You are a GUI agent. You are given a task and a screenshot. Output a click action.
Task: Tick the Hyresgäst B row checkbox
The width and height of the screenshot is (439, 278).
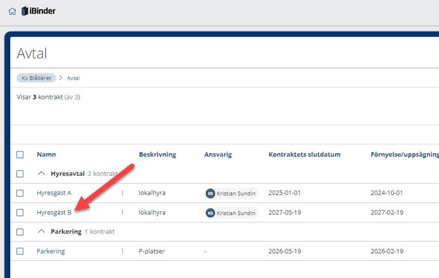(20, 212)
